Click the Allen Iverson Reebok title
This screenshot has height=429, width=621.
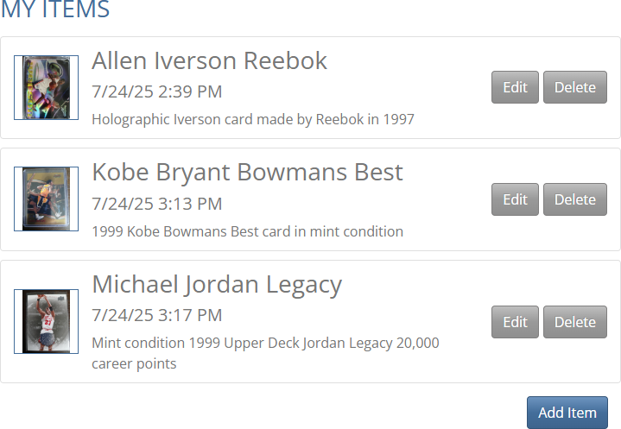210,61
